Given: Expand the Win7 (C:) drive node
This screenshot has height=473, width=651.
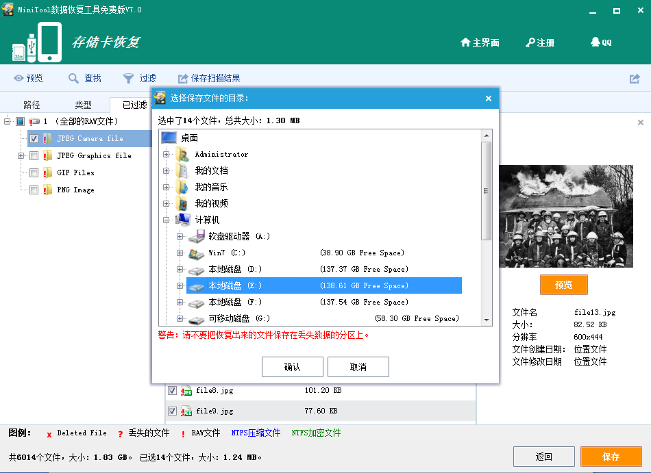Looking at the screenshot, I should [180, 253].
